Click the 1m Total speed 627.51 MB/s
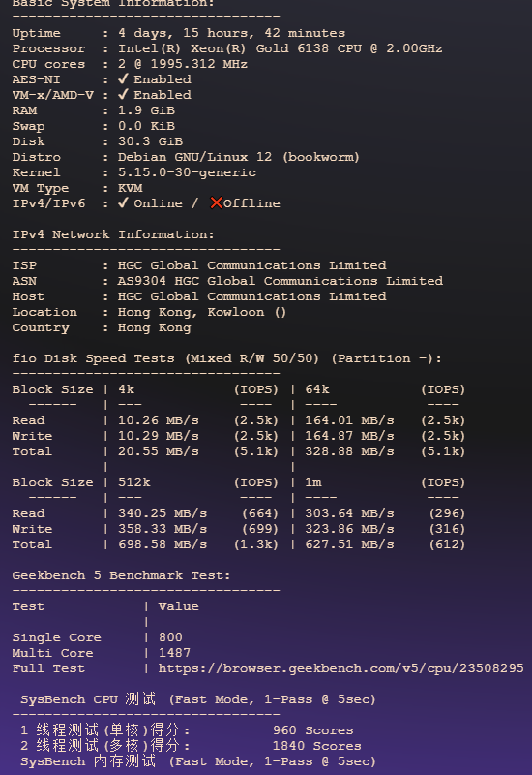The image size is (532, 775). (349, 544)
